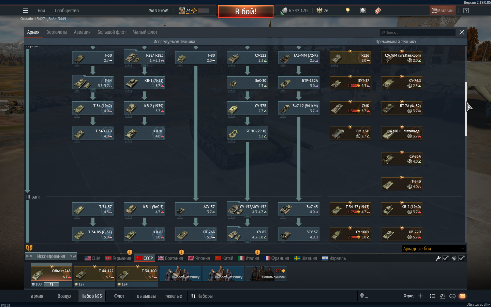Select the Т-34 (1942) vehicle card

93,108
